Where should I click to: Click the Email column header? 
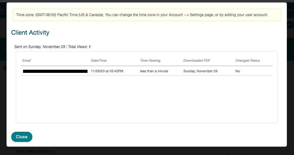click(26, 60)
